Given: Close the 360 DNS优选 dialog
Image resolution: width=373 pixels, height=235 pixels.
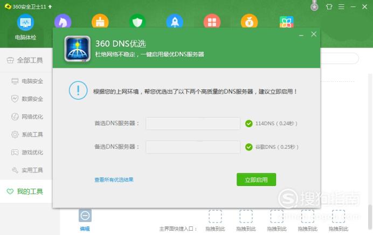Looking at the screenshot, I should (314, 34).
